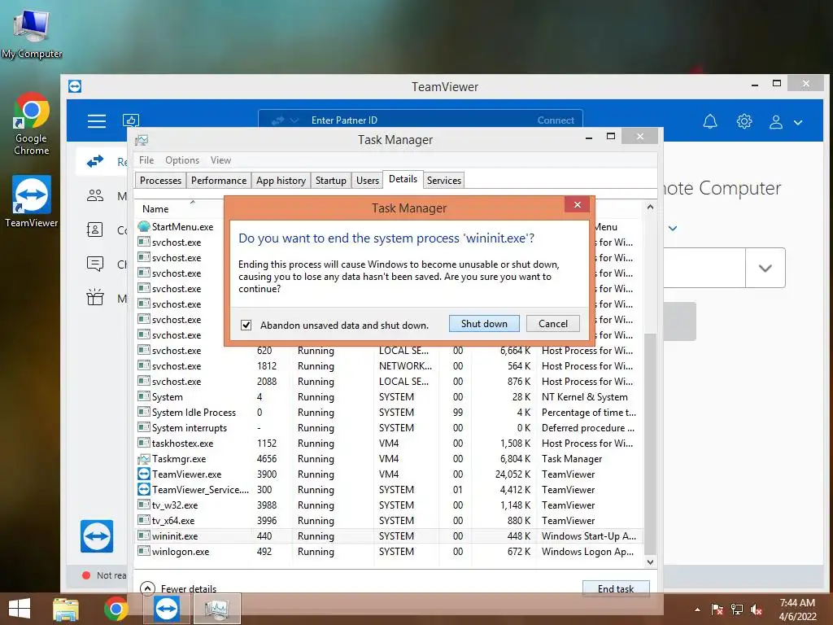Switch to App history tab
The image size is (833, 625).
[281, 180]
